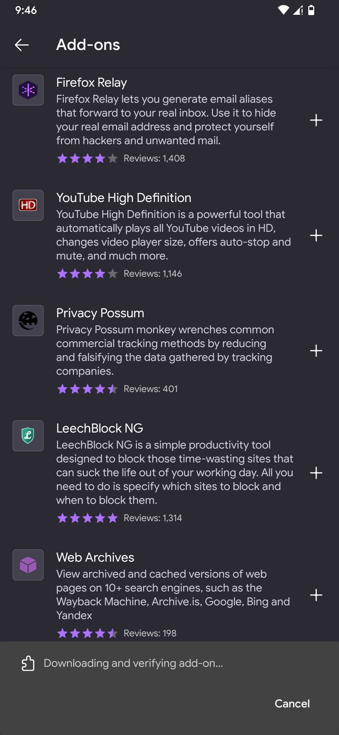This screenshot has height=735, width=339.
Task: Tap the Privacy Possum logo icon
Action: click(x=28, y=321)
